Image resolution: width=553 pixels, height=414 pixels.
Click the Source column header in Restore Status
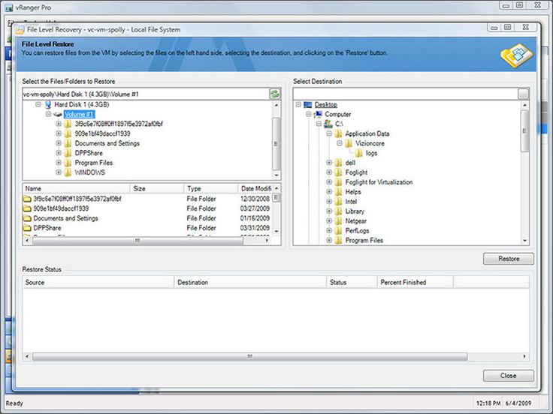[x=98, y=282]
